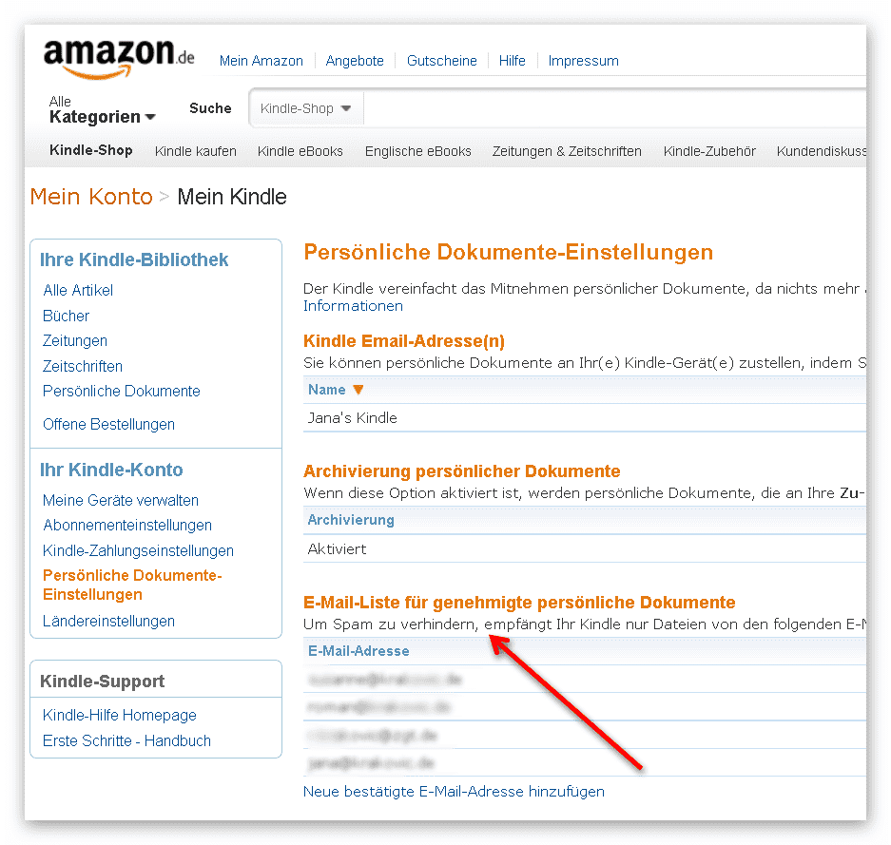Open the Mein Amazon menu link
Screen dimensions: 891x845
261,61
